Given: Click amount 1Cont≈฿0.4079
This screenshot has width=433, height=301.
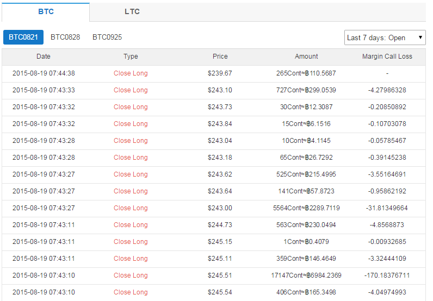Looking at the screenshot, I should (x=306, y=242).
